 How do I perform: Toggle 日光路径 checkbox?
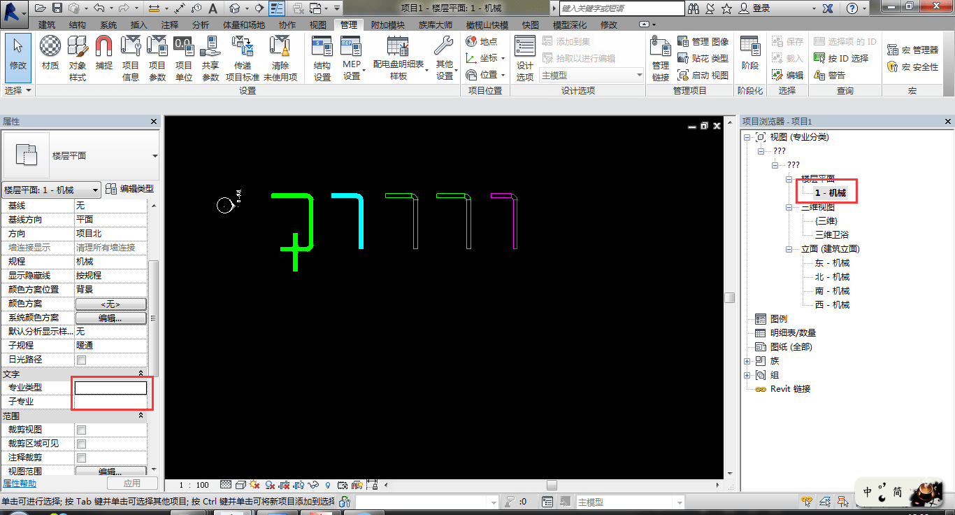[x=81, y=360]
